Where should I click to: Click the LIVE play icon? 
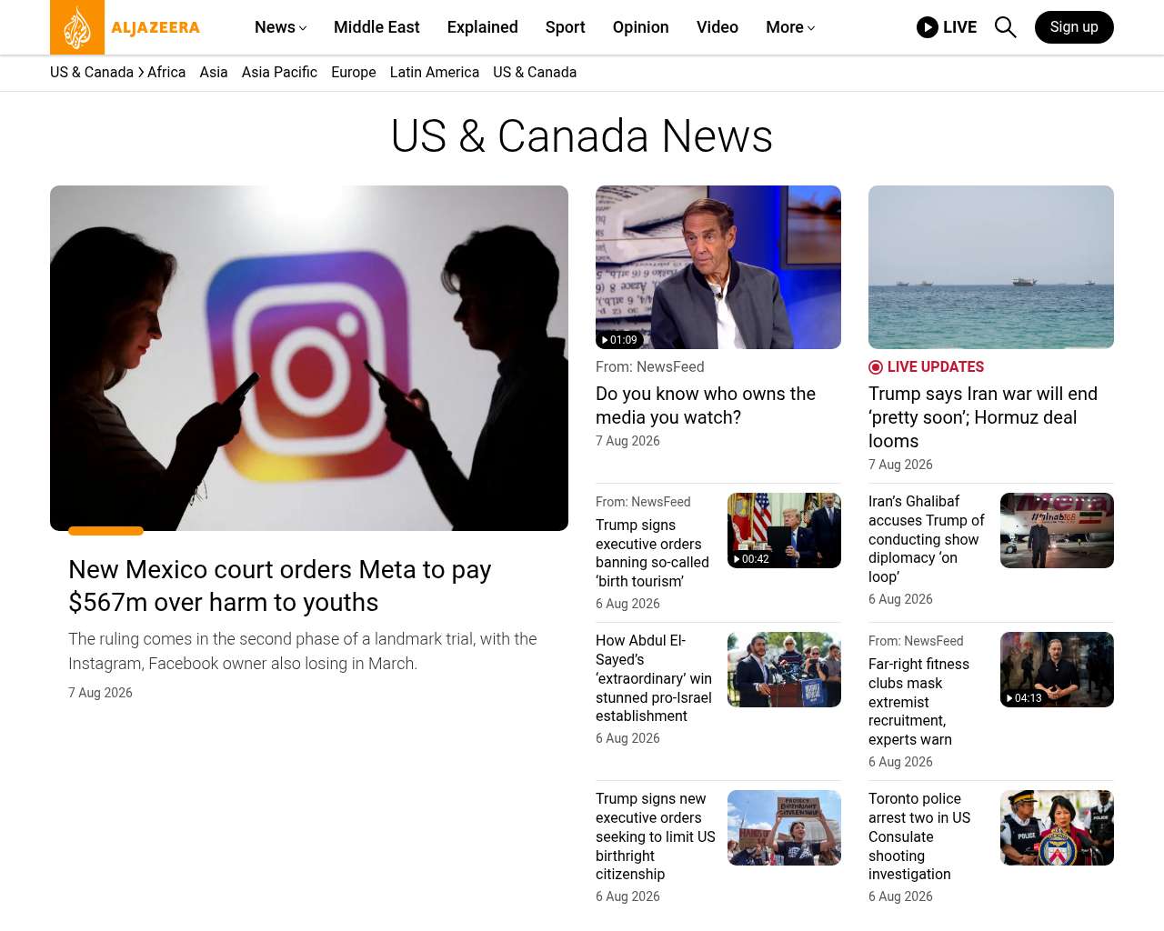[x=928, y=27]
